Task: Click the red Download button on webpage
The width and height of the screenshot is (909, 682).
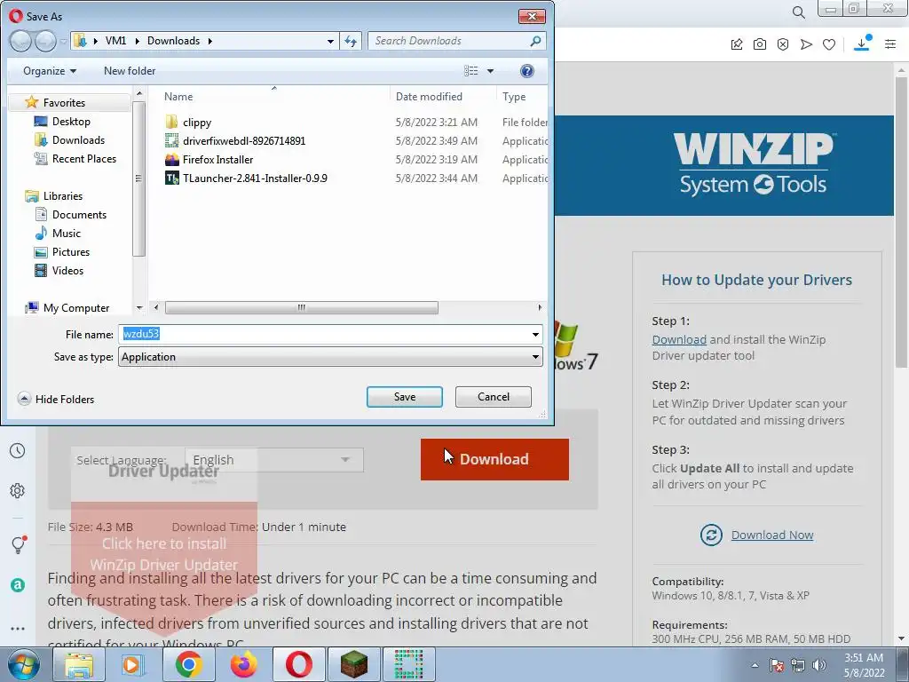Action: coord(494,459)
